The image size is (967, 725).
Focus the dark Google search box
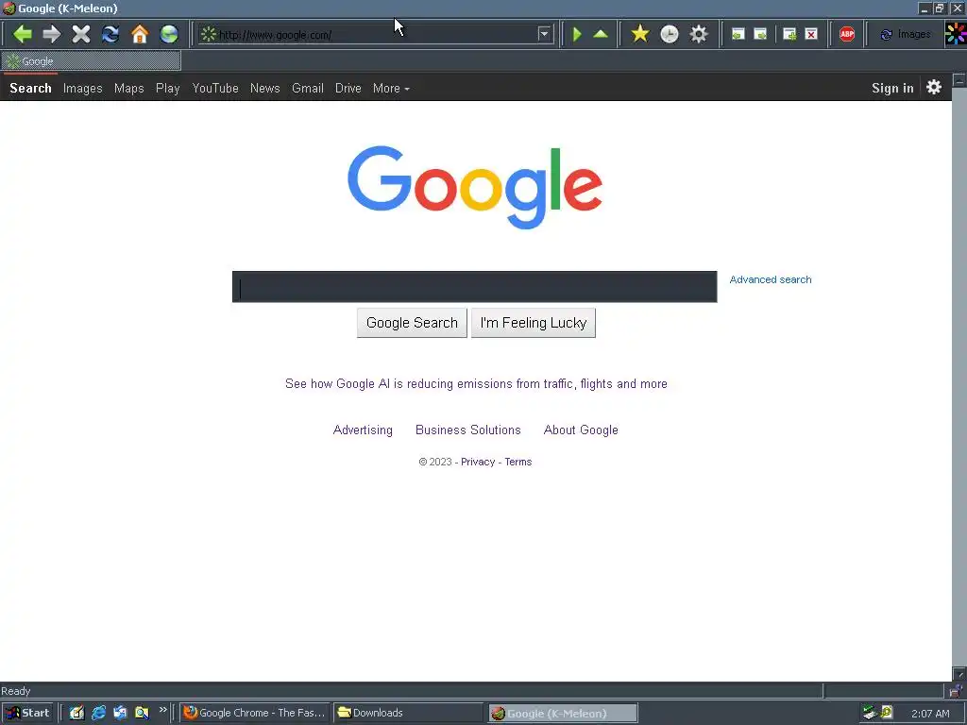(474, 287)
